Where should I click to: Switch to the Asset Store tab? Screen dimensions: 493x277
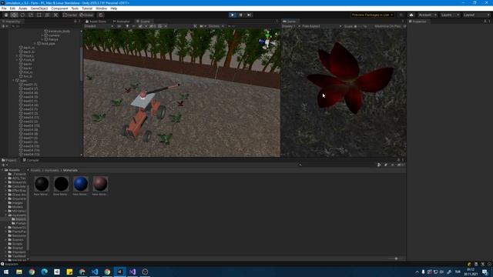click(96, 22)
